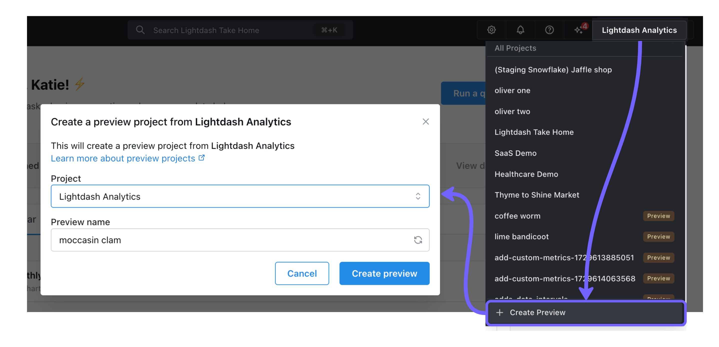The width and height of the screenshot is (719, 347).
Task: Focus the Search Lightdash Take Home box
Action: click(240, 30)
